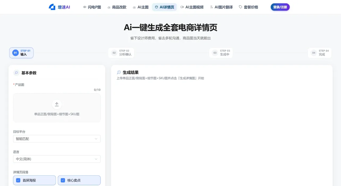Click the eye icon beside 闪电P图
The height and width of the screenshot is (186, 341).
coord(85,7)
